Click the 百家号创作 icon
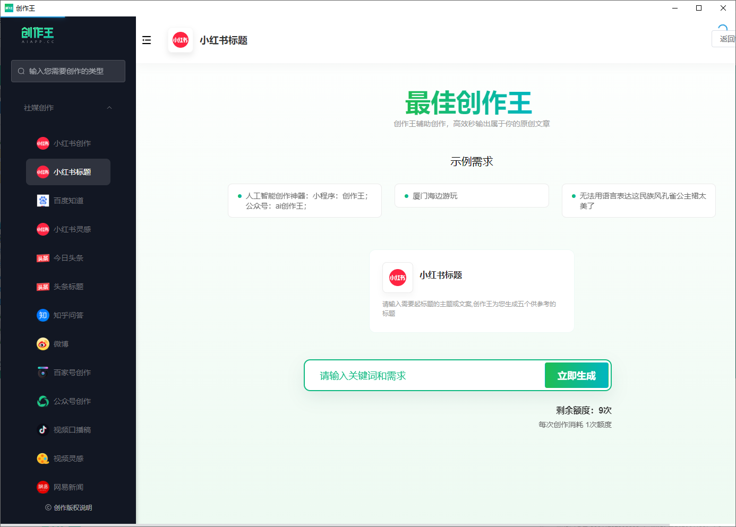The image size is (736, 527). (43, 373)
